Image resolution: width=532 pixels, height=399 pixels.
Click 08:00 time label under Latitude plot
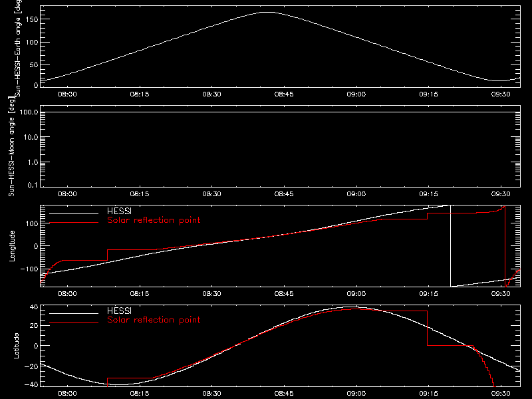tap(67, 394)
